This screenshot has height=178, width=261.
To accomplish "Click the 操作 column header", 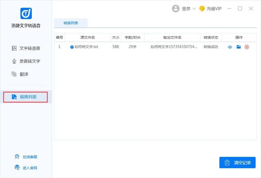I will click(239, 37).
